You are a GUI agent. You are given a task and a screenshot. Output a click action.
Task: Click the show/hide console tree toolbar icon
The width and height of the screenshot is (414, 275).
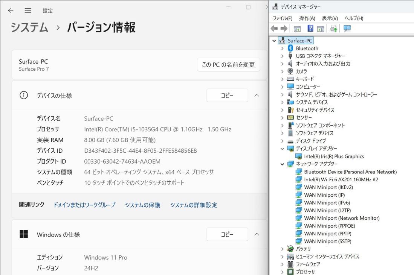point(297,29)
